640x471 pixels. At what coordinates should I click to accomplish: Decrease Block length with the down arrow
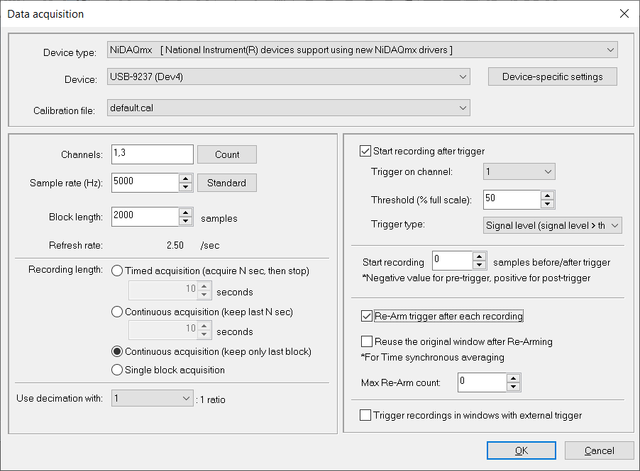pyautogui.click(x=186, y=221)
